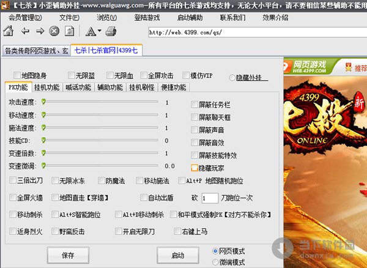Click the printer icon
Image resolution: width=367 pixels, height=268 pixels.
point(111,31)
